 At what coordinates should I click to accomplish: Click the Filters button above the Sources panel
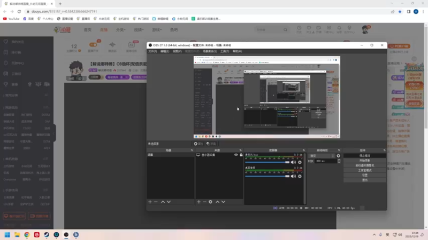pos(211,143)
